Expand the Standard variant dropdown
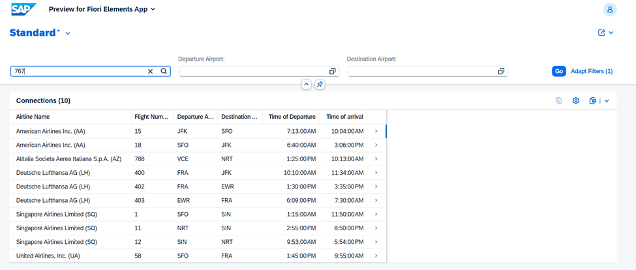636x270 pixels. pos(68,33)
